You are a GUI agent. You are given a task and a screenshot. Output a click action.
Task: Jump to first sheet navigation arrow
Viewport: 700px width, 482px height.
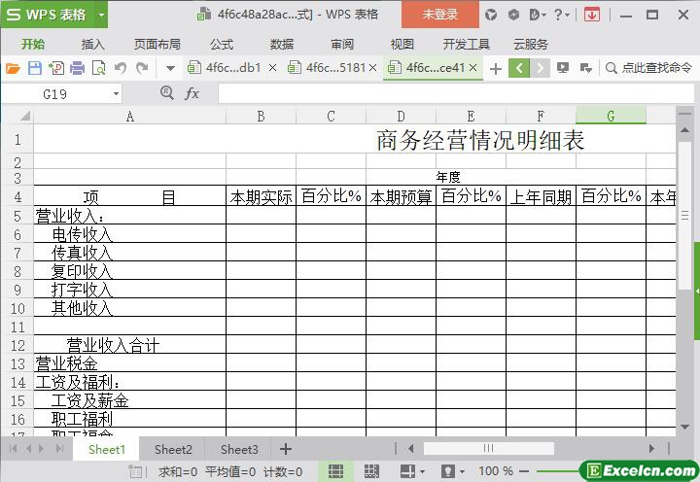[x=14, y=449]
